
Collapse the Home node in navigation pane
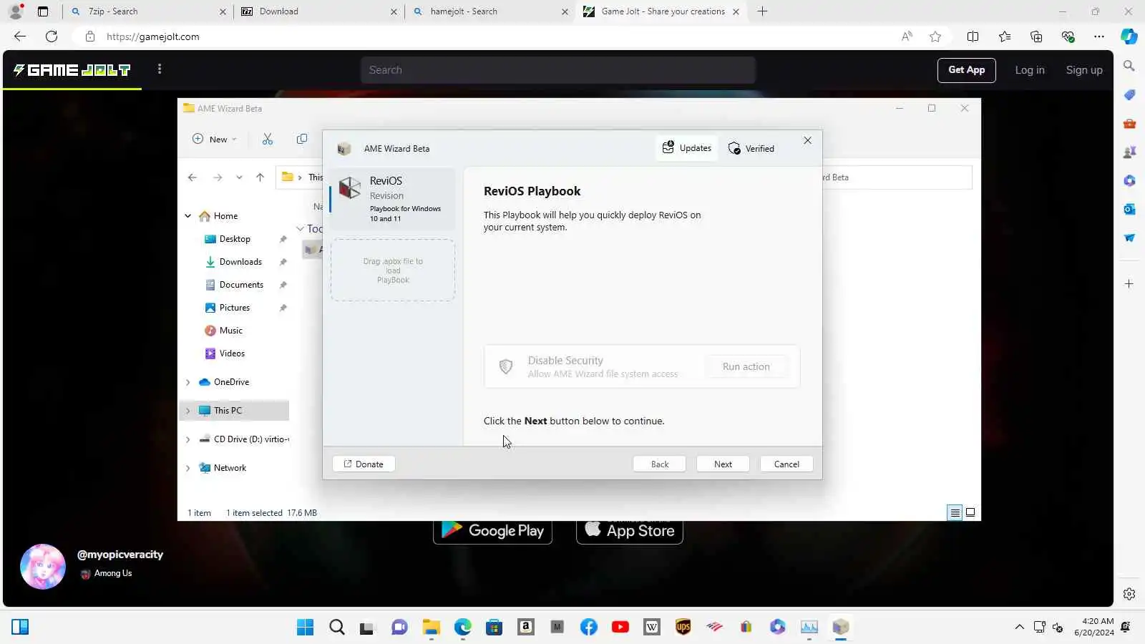[x=188, y=215]
